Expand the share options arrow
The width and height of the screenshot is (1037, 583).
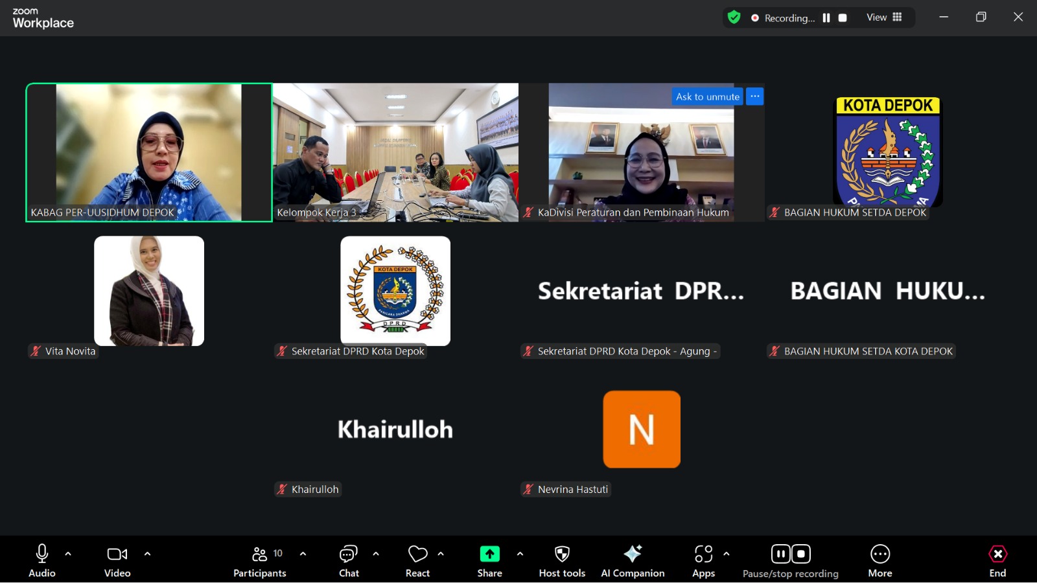(520, 554)
